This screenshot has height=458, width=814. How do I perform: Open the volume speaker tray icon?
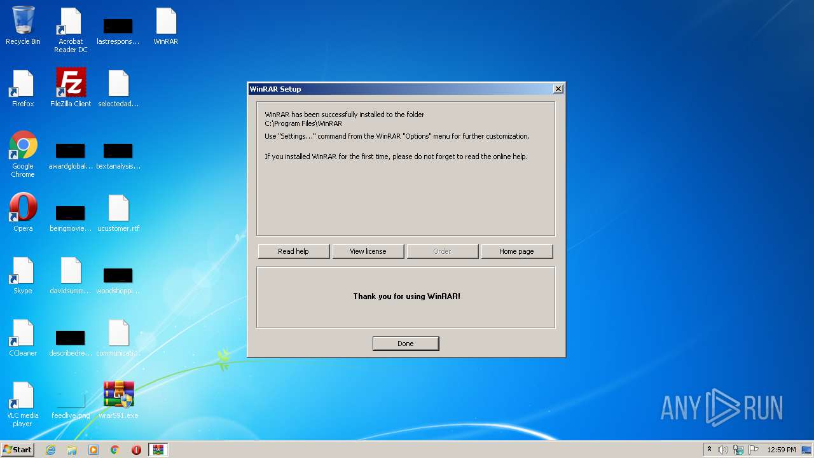pyautogui.click(x=723, y=450)
